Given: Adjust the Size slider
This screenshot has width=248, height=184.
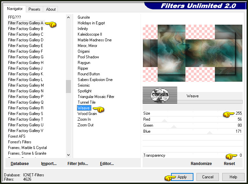Looking at the screenshot, I should pos(192,113).
